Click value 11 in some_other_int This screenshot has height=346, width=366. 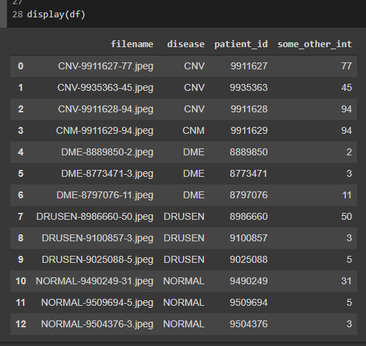[x=347, y=195]
